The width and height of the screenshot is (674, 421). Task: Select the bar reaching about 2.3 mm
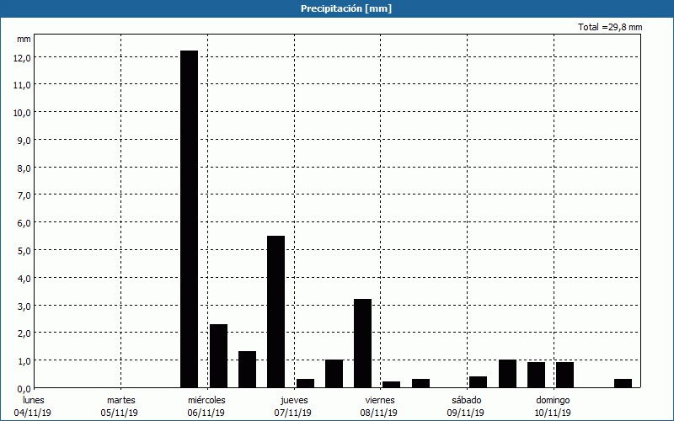tap(218, 355)
